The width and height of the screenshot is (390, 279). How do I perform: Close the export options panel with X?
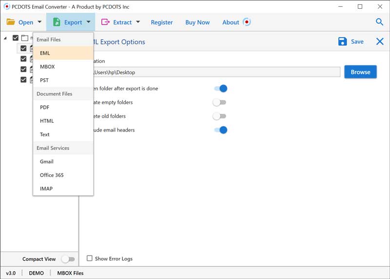tap(380, 41)
